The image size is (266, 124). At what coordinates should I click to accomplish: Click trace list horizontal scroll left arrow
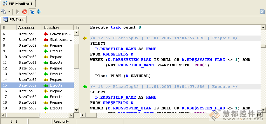tap(3, 115)
